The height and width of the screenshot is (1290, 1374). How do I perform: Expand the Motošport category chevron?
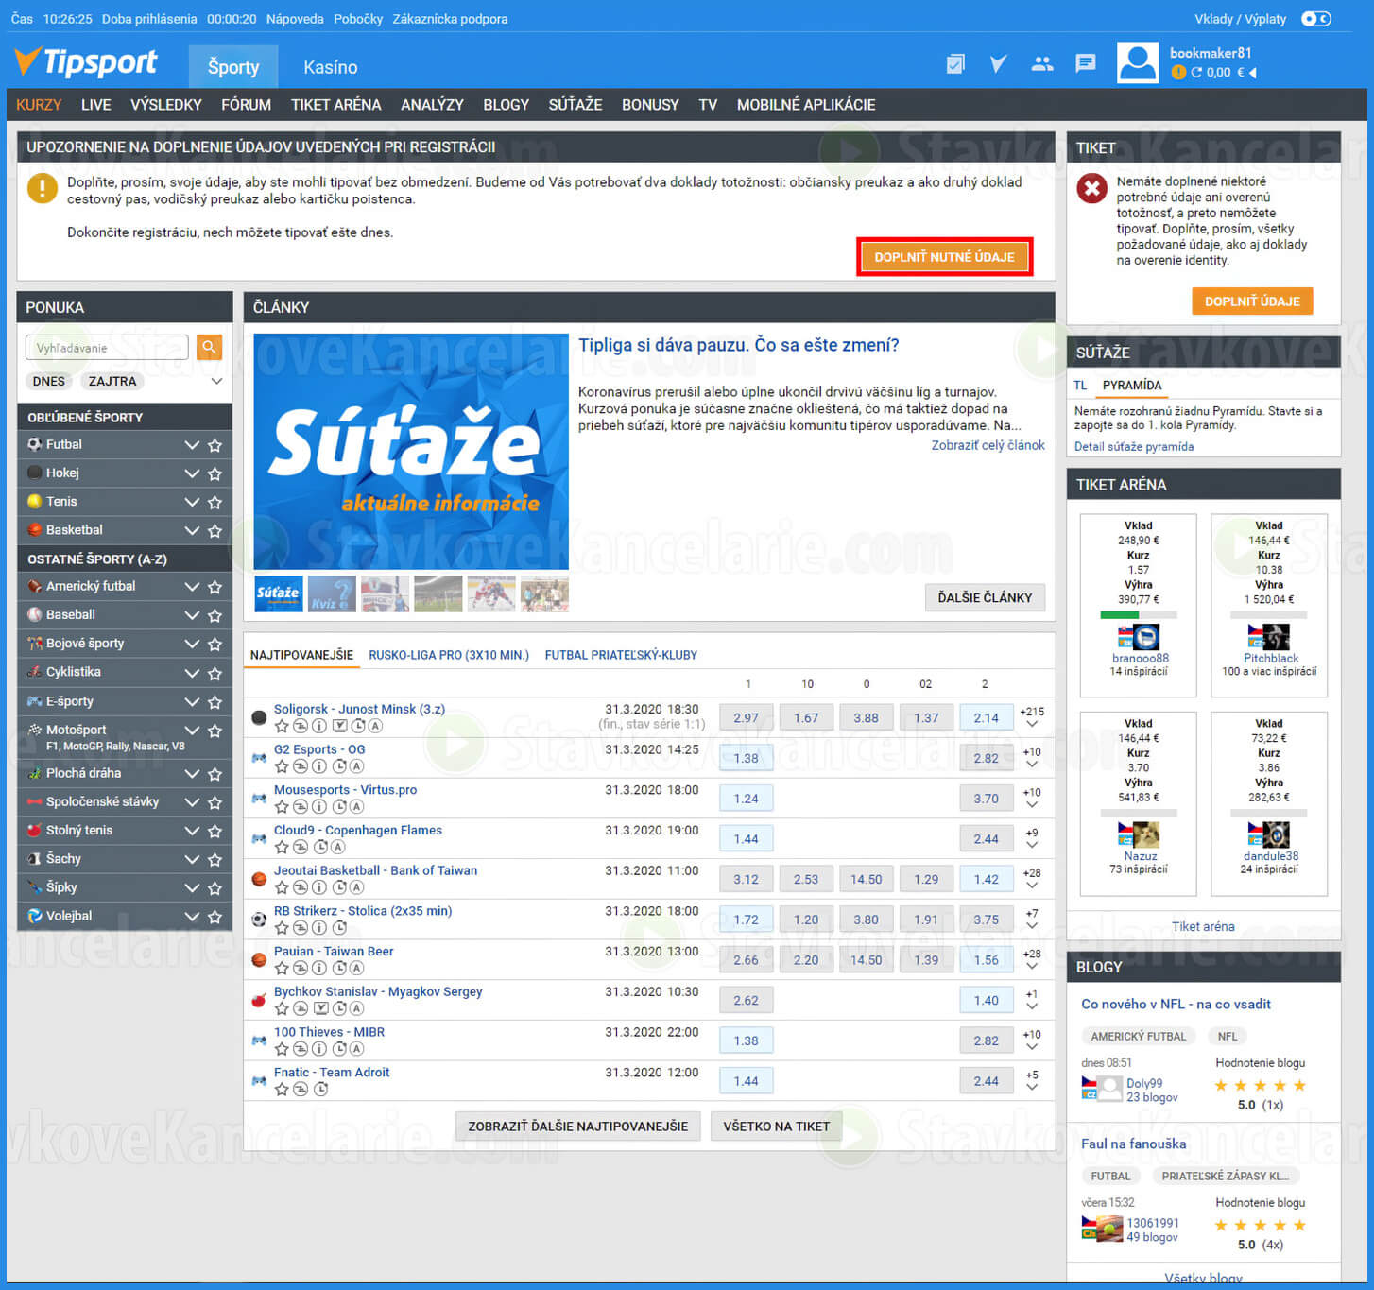(192, 731)
